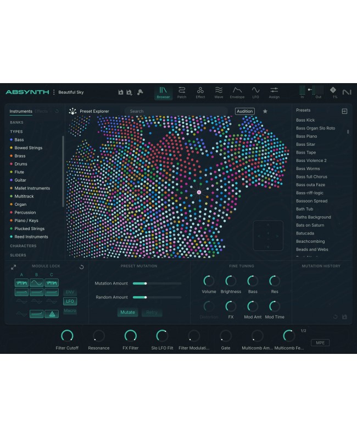Toggle the favorites star filter
Image resolution: width=357 pixels, height=437 pixels.
click(x=265, y=111)
